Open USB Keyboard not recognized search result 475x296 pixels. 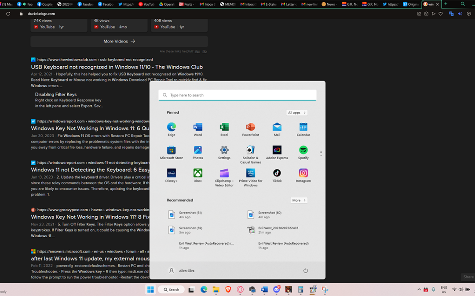tap(117, 67)
